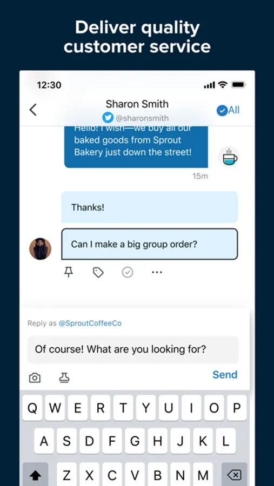Screen dimensions: 274x486
Task: Open more options with three dots icon
Action: click(157, 273)
